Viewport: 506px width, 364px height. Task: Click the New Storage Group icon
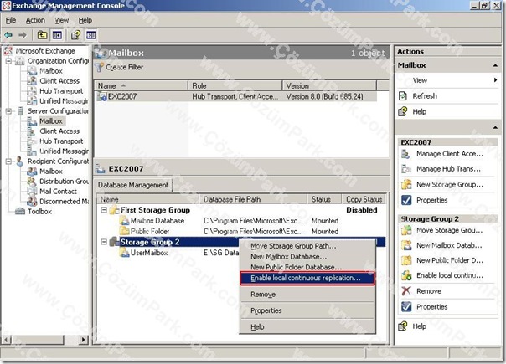[x=406, y=184]
